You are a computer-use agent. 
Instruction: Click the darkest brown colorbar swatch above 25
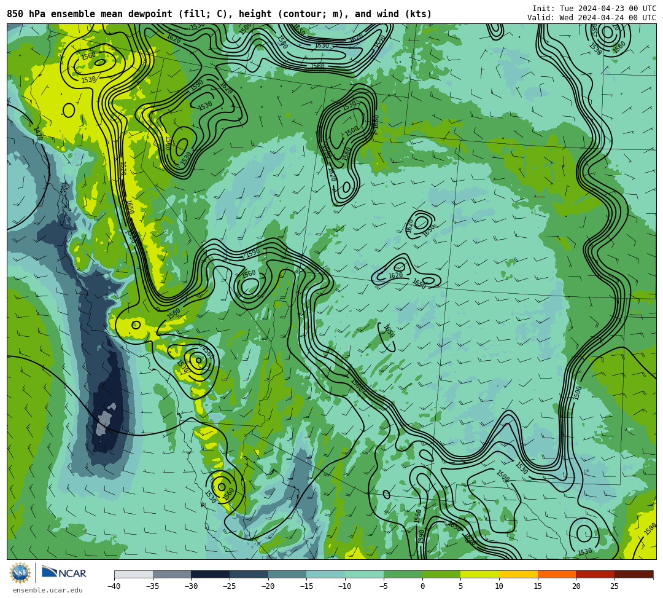tap(634, 574)
